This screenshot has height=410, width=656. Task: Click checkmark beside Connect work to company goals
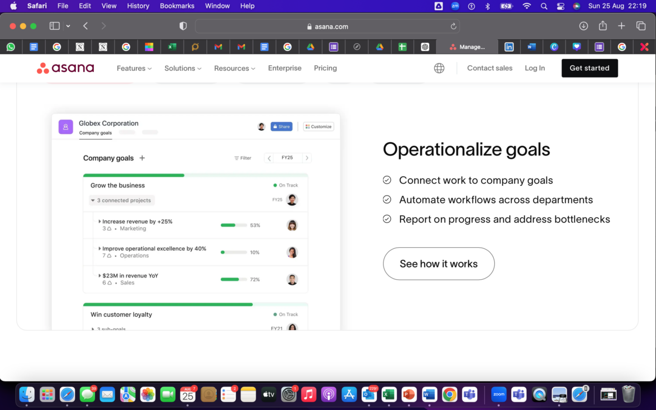point(387,180)
